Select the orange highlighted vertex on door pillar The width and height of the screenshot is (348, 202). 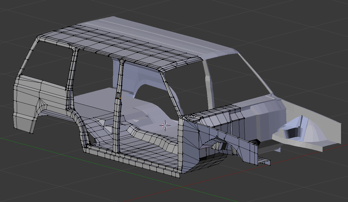tap(120, 98)
